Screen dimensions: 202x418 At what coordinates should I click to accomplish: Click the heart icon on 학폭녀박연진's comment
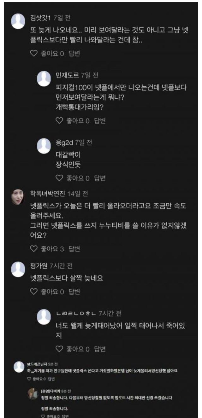tap(33, 249)
